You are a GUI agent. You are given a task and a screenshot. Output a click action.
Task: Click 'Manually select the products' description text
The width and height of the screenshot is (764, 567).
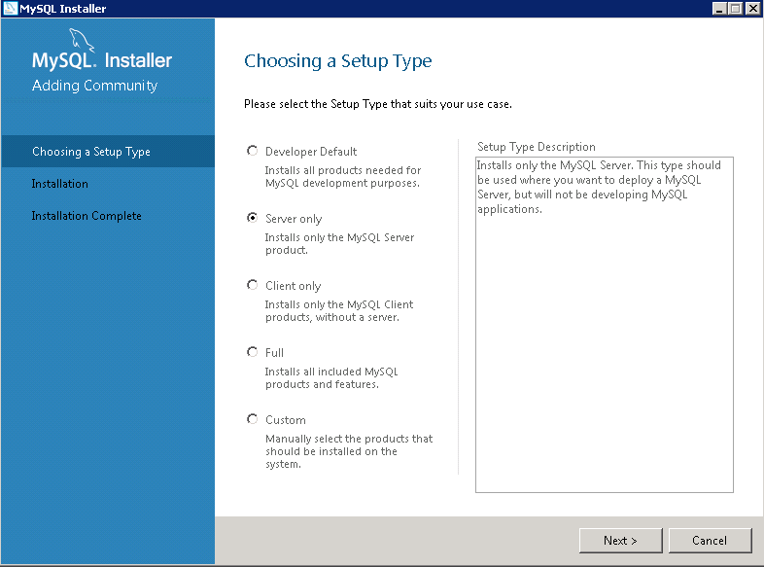[349, 451]
